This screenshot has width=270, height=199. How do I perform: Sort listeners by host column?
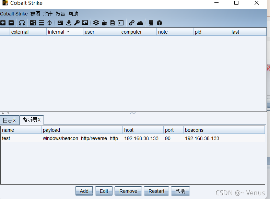click(x=143, y=130)
